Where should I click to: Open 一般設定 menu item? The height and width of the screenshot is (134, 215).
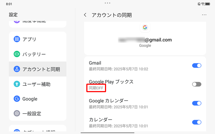click(38, 113)
